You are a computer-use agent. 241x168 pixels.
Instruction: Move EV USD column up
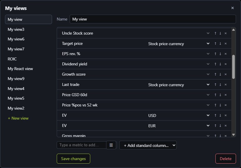click(x=215, y=116)
